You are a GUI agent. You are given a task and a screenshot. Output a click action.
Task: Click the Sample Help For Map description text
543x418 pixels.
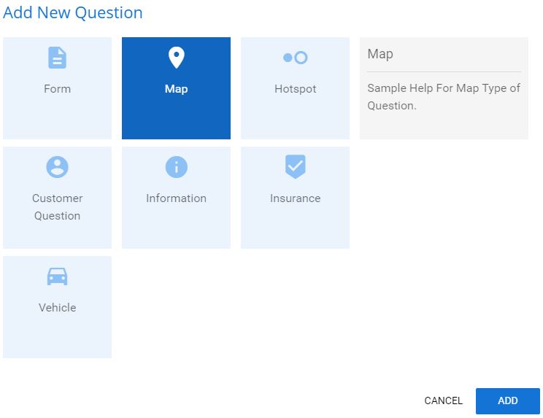point(444,97)
